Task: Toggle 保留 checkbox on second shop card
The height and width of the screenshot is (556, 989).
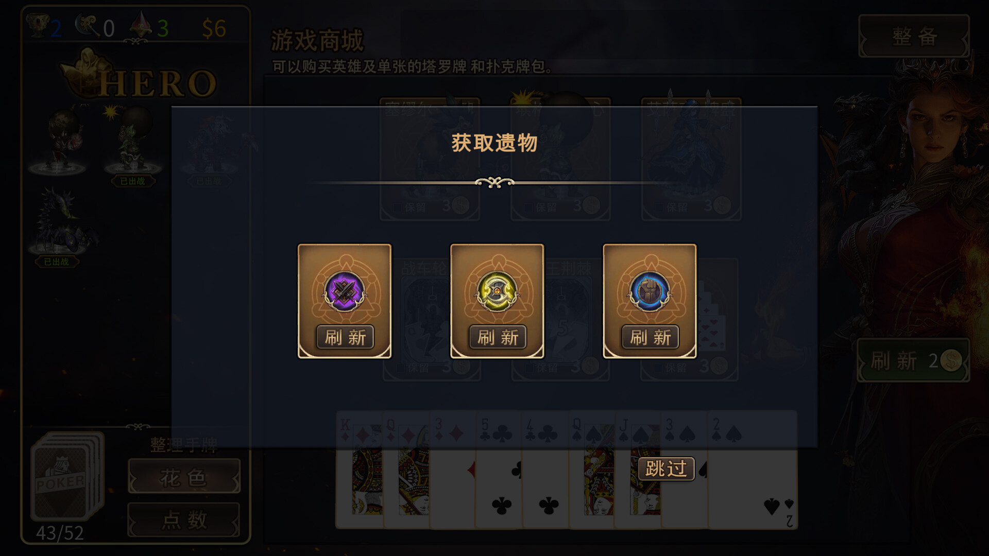Action: 528,207
